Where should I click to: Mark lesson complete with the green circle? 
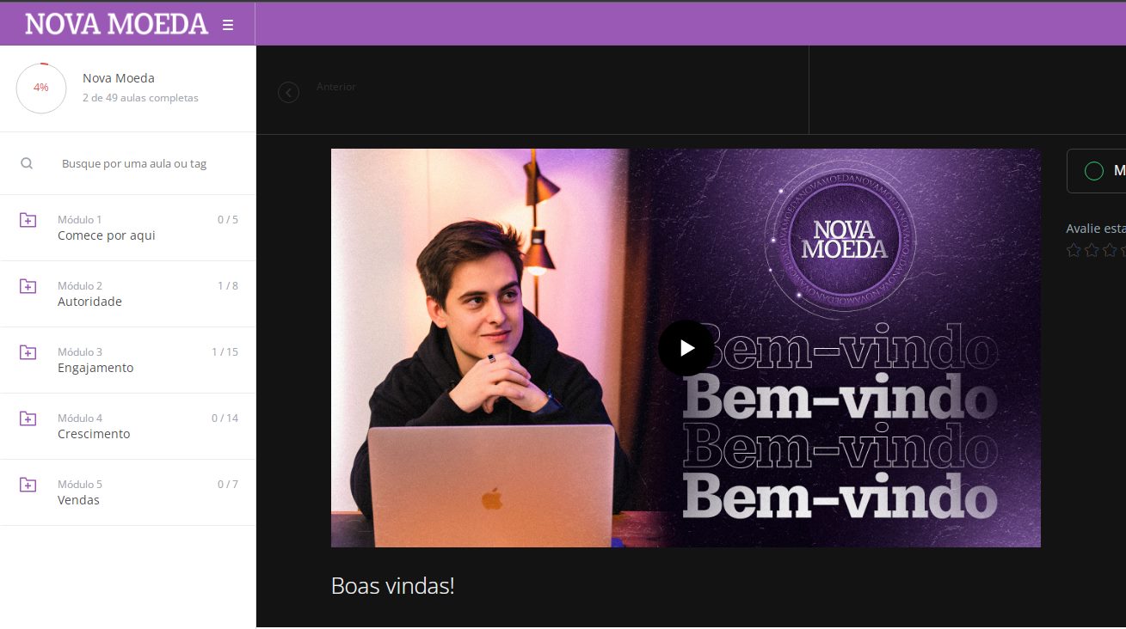point(1094,171)
